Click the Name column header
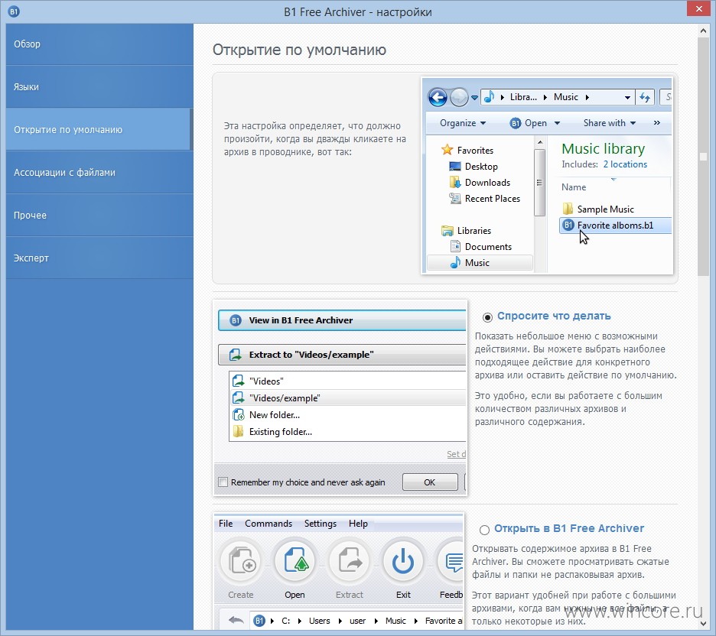This screenshot has width=716, height=636. [574, 187]
